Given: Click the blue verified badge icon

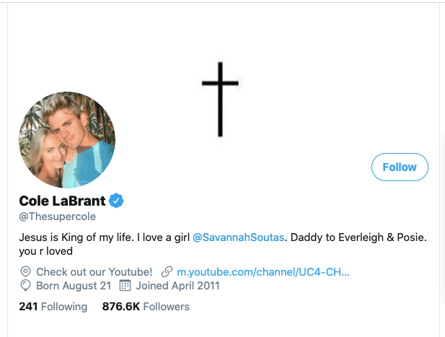Looking at the screenshot, I should (x=116, y=200).
